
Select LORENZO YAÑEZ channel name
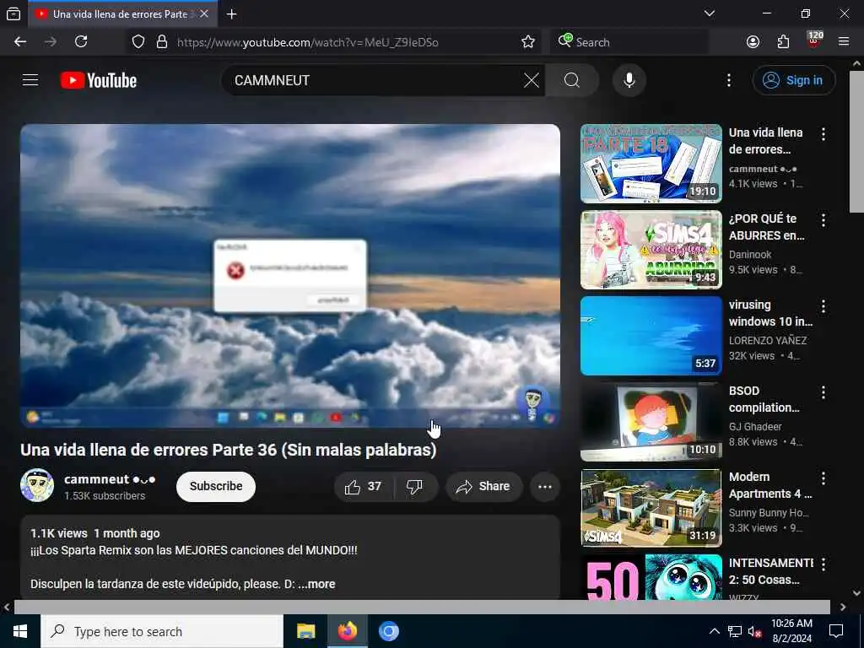coord(768,341)
